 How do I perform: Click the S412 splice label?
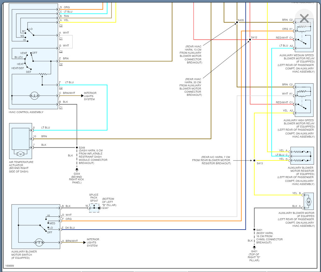(x=254, y=37)
